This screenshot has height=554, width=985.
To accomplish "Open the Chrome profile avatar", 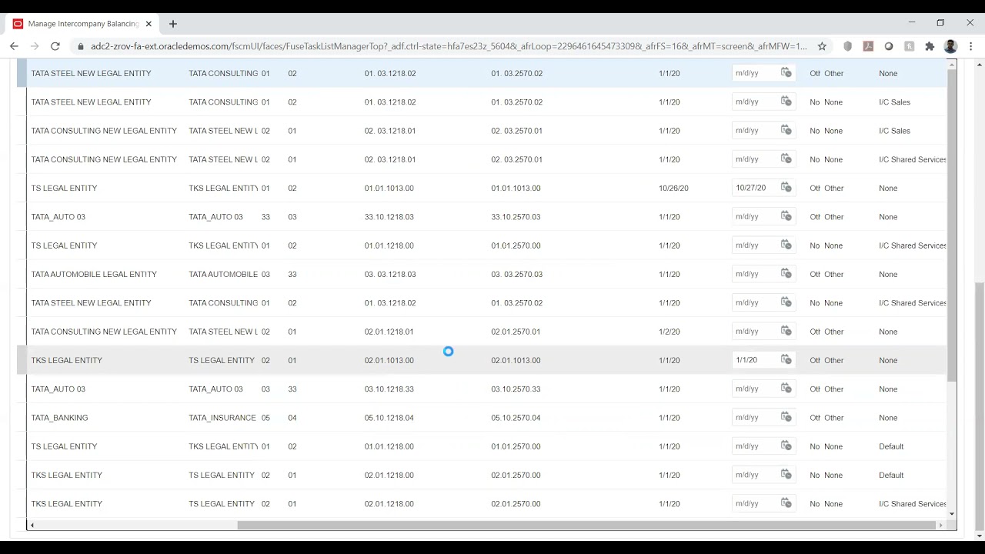I will 950,46.
